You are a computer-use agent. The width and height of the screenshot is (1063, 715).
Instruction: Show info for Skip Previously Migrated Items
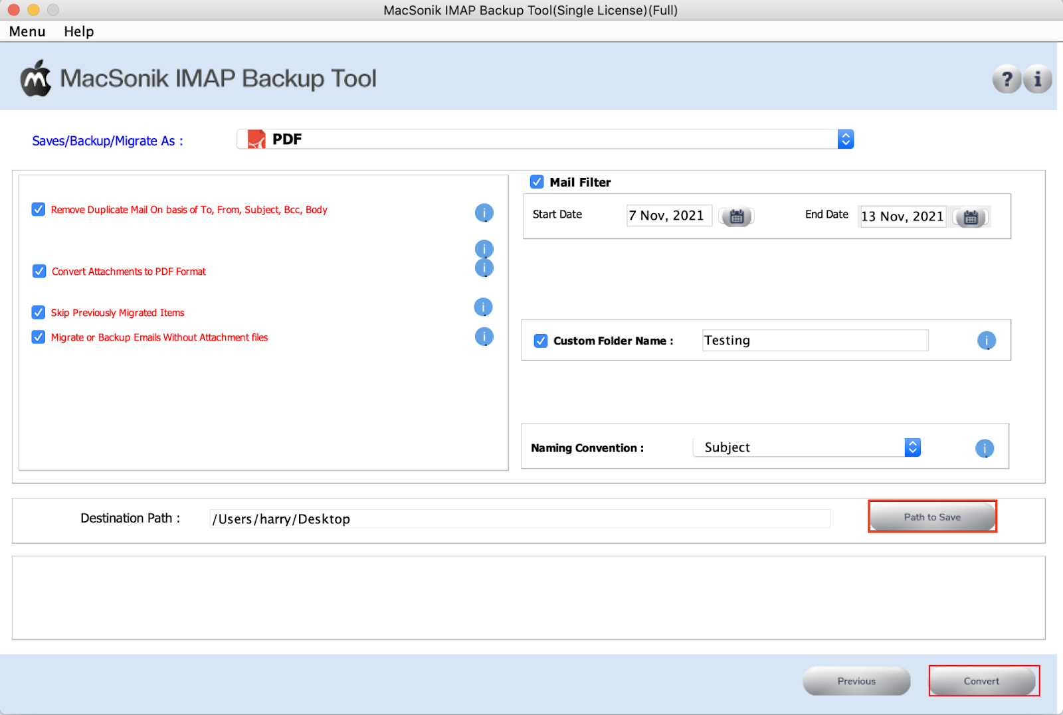[x=483, y=307]
